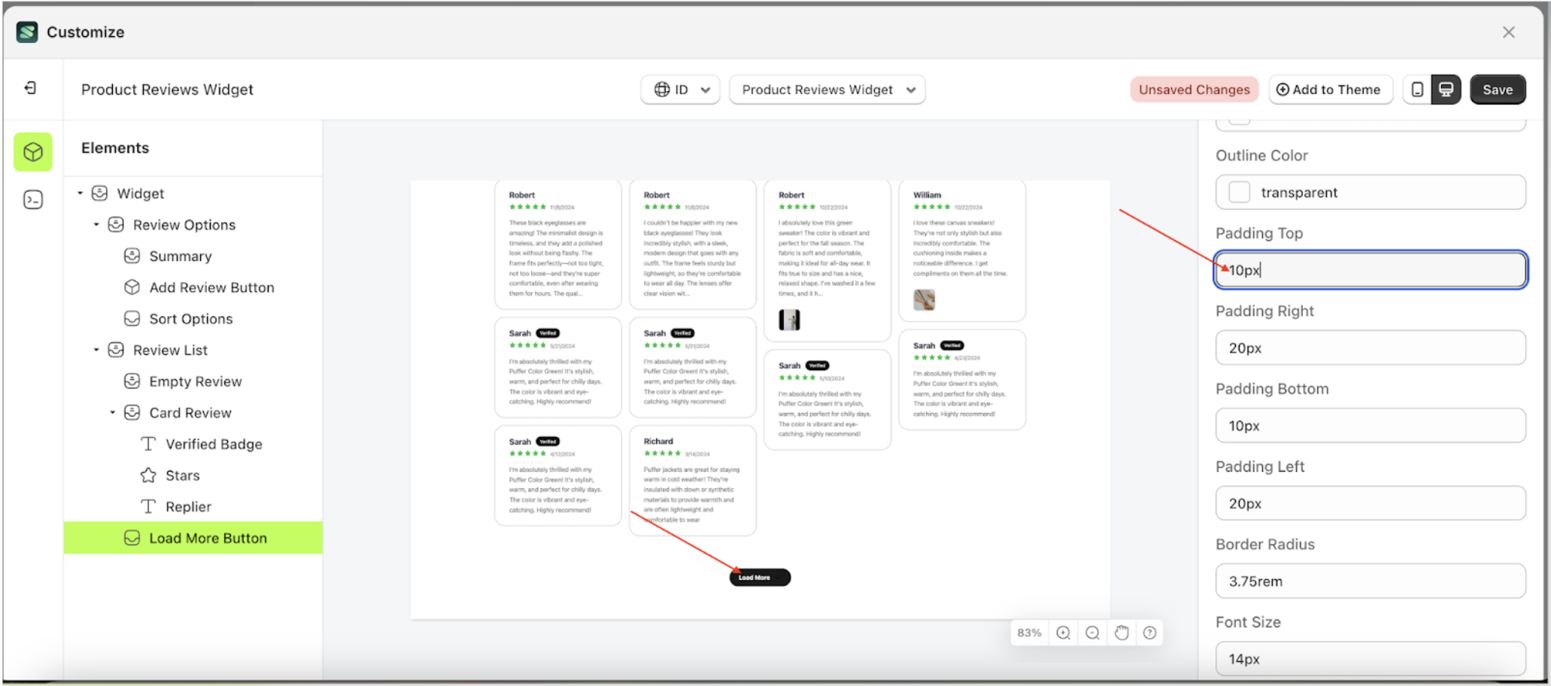Collapse the Review List section
1551x686 pixels.
[96, 350]
